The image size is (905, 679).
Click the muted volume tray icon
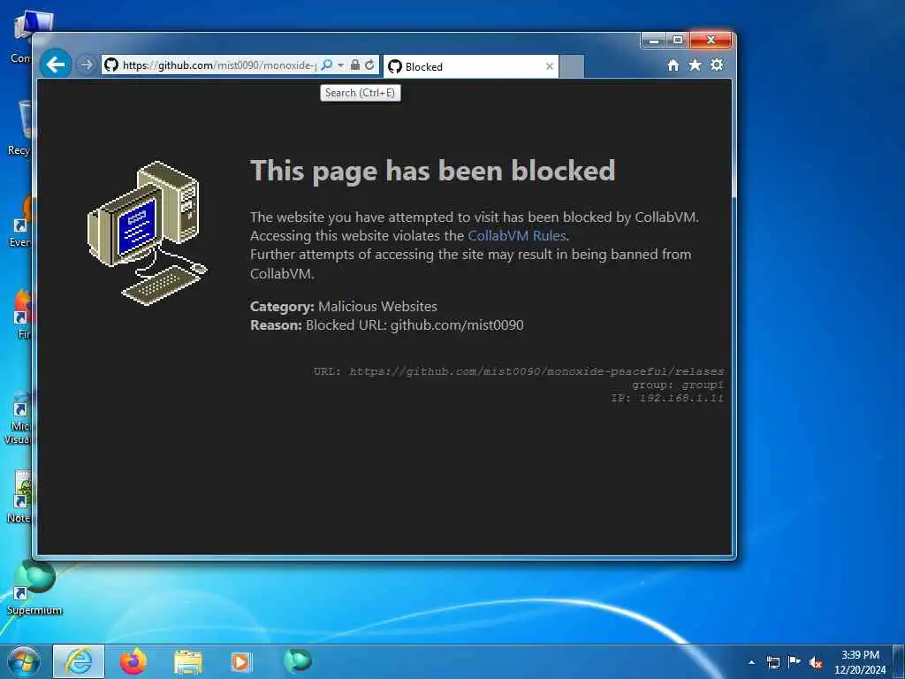pyautogui.click(x=816, y=663)
